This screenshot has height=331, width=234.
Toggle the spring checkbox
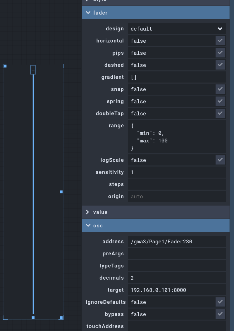220,101
